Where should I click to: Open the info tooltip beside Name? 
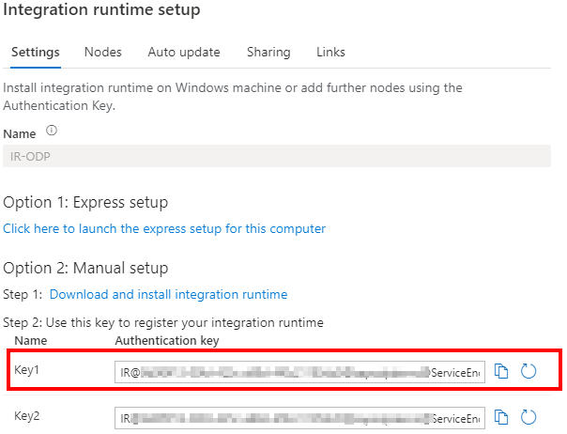click(52, 131)
